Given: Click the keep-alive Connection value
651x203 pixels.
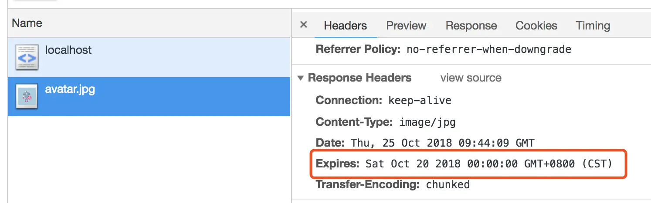Looking at the screenshot, I should 420,101.
